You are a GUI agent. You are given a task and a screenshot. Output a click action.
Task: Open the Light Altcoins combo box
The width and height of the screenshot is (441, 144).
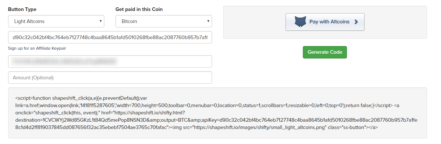[x=56, y=21]
